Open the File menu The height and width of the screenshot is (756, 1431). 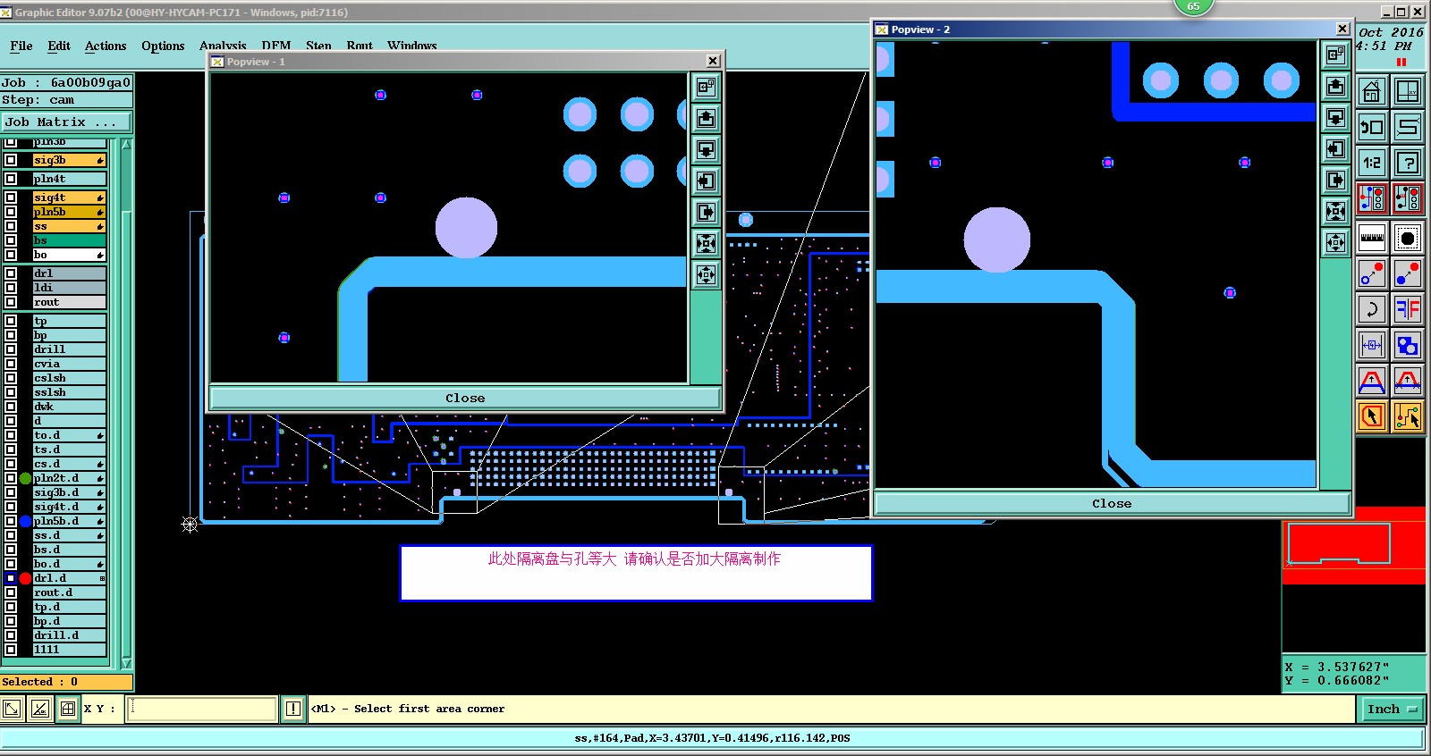tap(21, 46)
